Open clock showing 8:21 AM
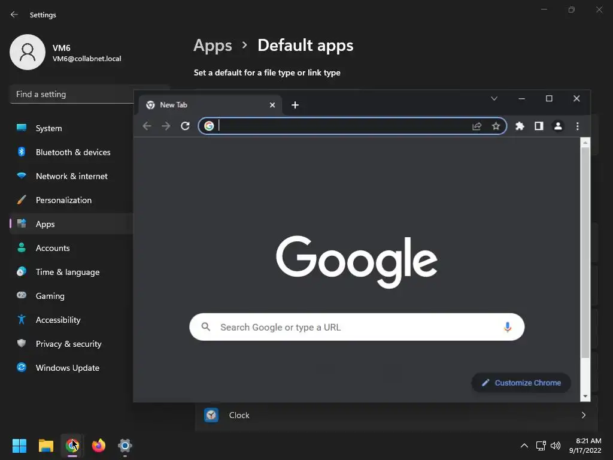This screenshot has height=460, width=613. 585,446
